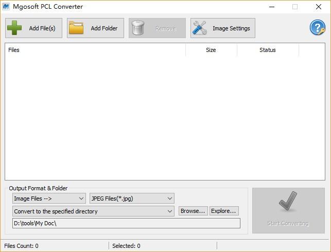The width and height of the screenshot is (331, 252).
Task: Click the Browse... button
Action: point(193,211)
